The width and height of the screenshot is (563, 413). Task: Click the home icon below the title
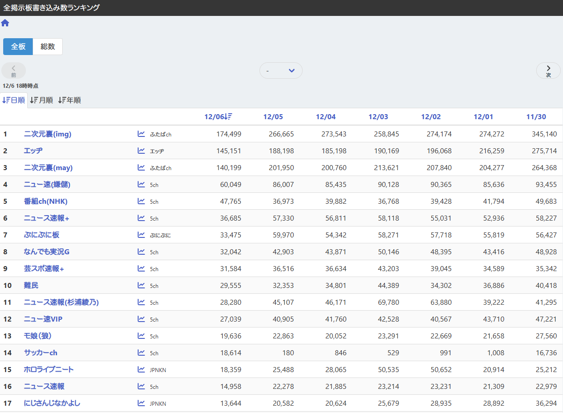5,23
